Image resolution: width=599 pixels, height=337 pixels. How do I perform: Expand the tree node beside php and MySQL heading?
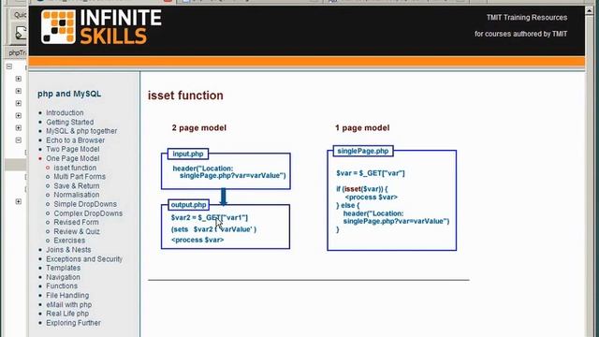point(19,91)
